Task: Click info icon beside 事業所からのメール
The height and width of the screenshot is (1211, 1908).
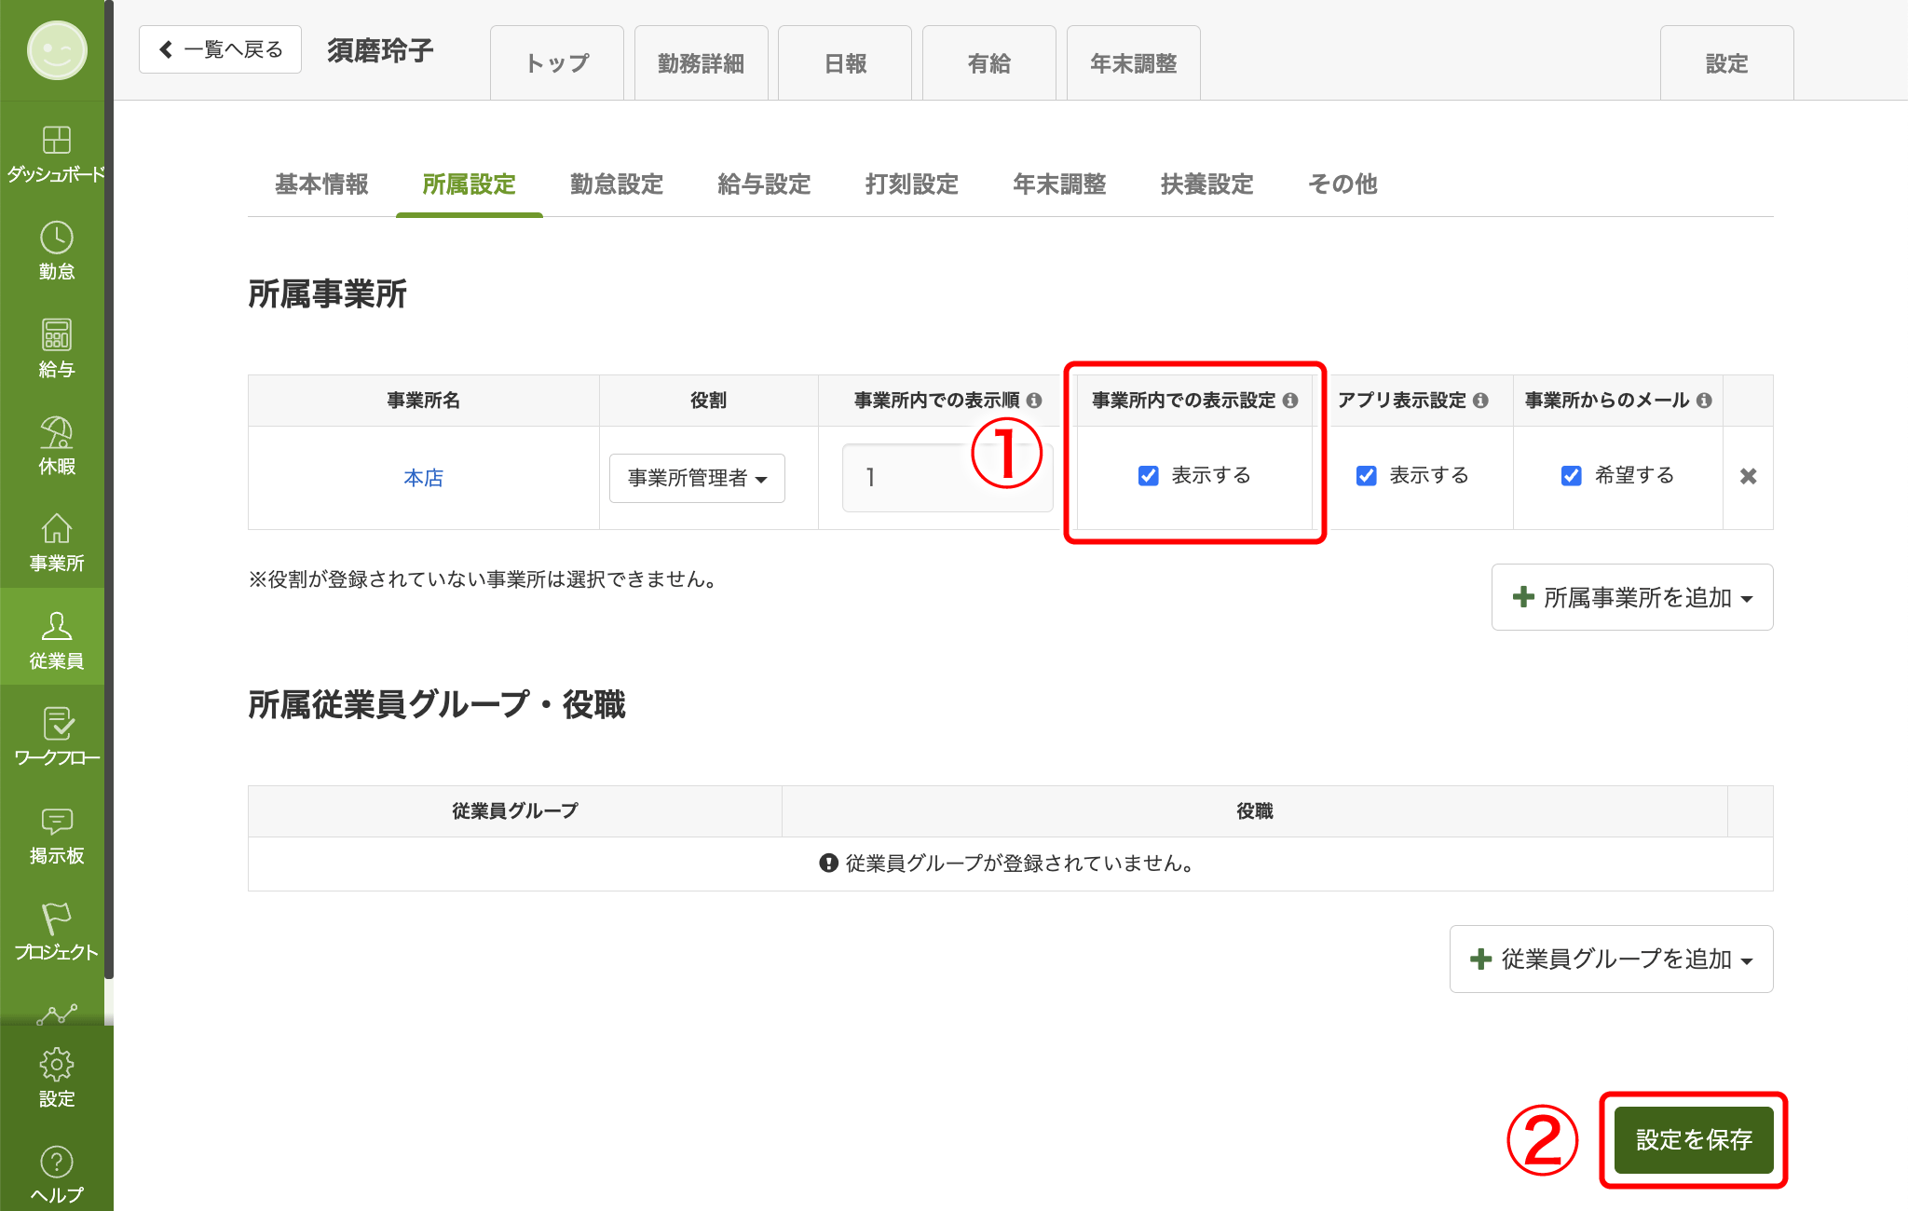Action: [1704, 401]
